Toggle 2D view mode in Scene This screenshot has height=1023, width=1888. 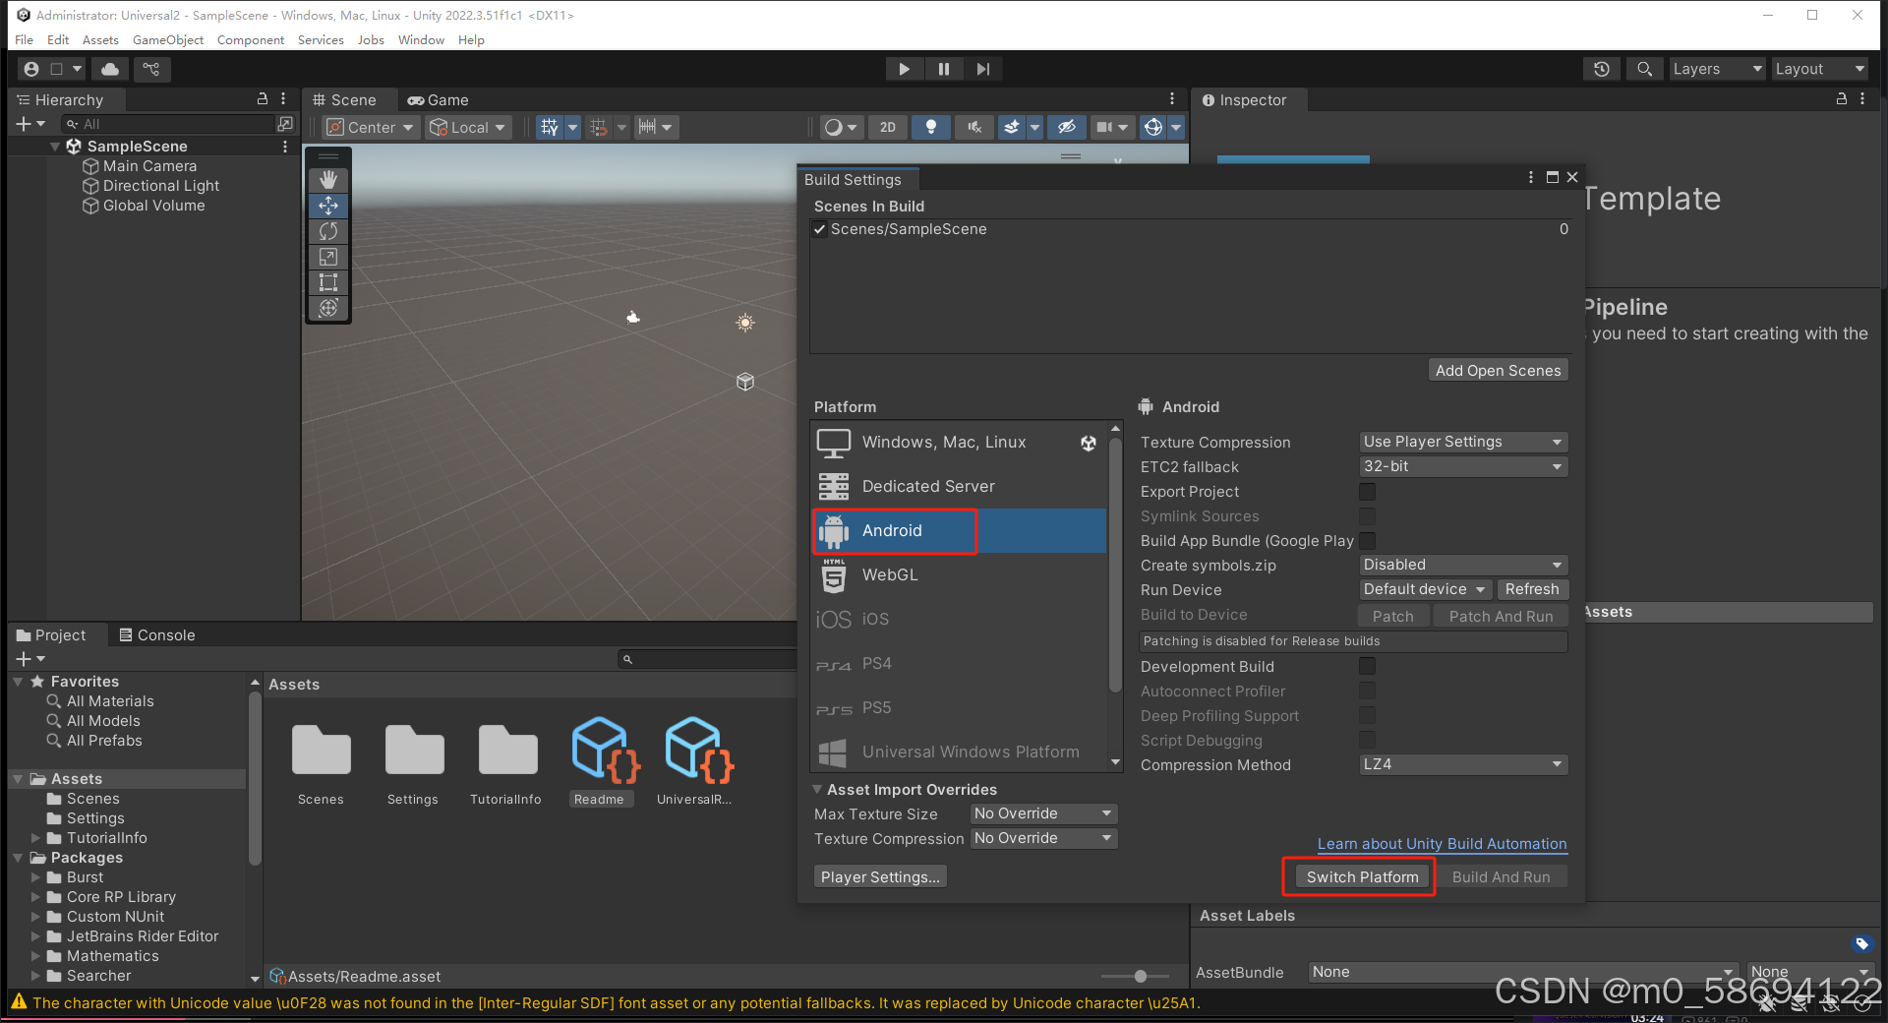[887, 127]
